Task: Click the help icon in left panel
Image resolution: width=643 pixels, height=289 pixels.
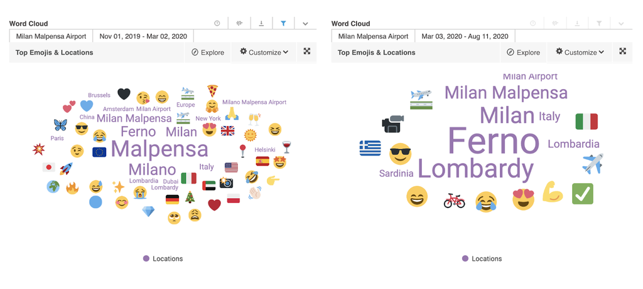Action: coord(217,24)
